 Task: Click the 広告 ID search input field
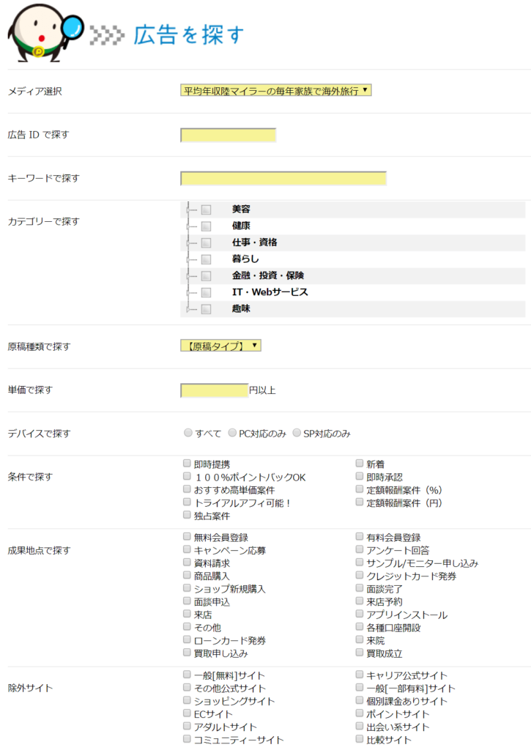228,135
